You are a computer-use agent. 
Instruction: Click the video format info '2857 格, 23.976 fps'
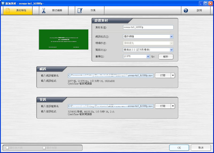[x=78, y=81]
